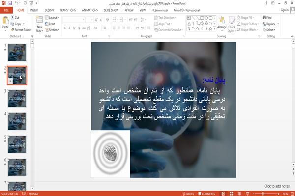The height and width of the screenshot is (196, 295).
Task: Toggle numbered list
Action: (121, 20)
